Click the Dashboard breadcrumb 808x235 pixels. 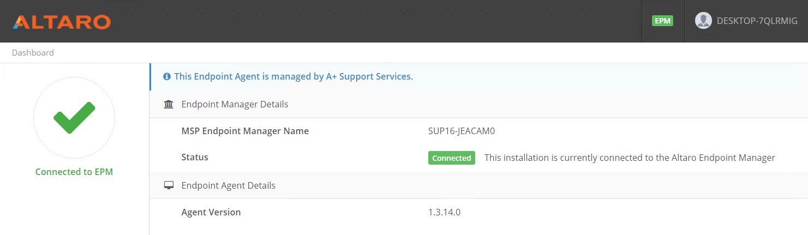(x=33, y=53)
